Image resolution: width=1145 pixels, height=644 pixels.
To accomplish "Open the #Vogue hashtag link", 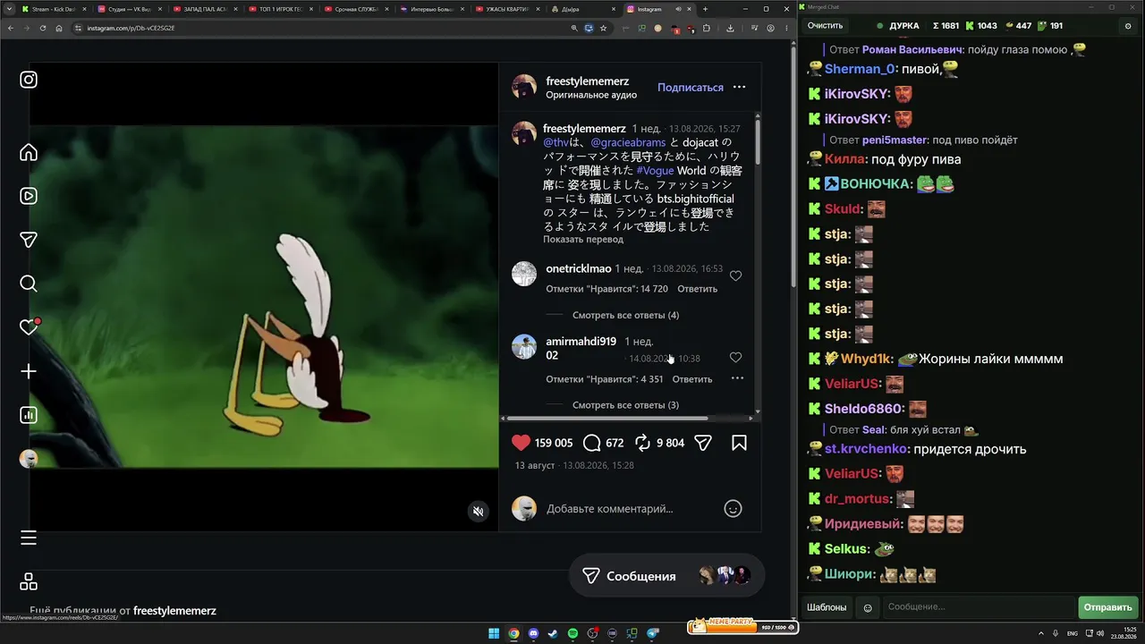I will pos(655,170).
